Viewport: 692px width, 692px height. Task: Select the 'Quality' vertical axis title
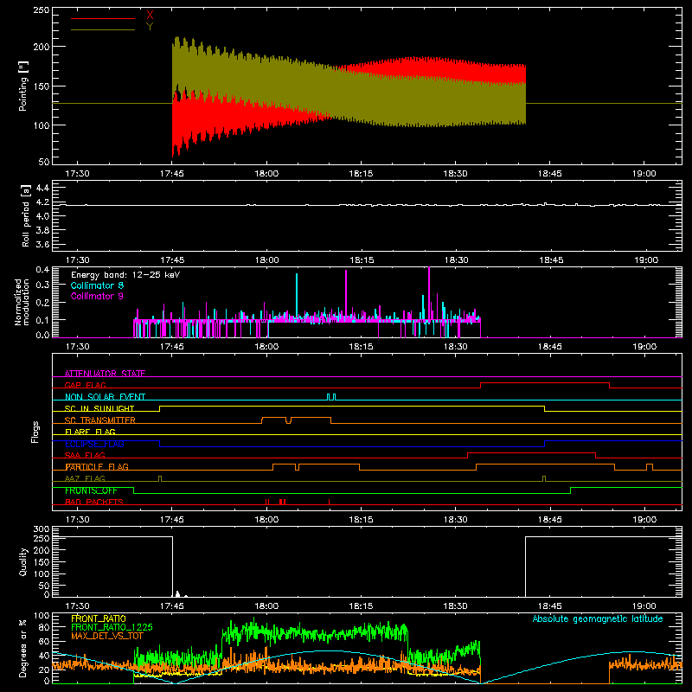coord(23,561)
